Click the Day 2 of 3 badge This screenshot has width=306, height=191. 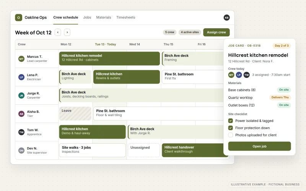[282, 45]
